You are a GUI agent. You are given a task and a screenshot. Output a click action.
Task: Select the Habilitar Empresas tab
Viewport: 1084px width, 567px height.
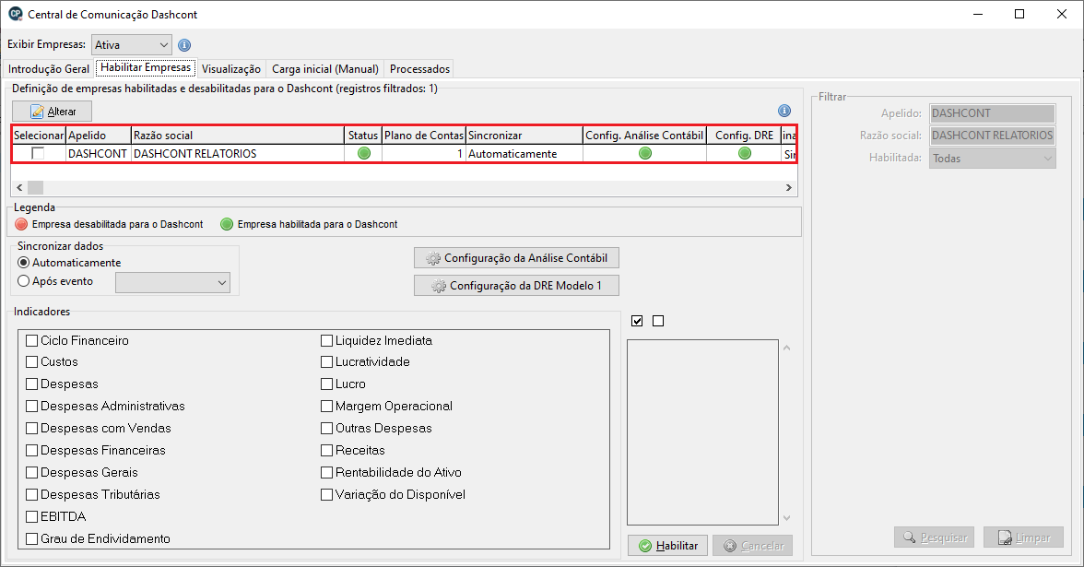146,67
